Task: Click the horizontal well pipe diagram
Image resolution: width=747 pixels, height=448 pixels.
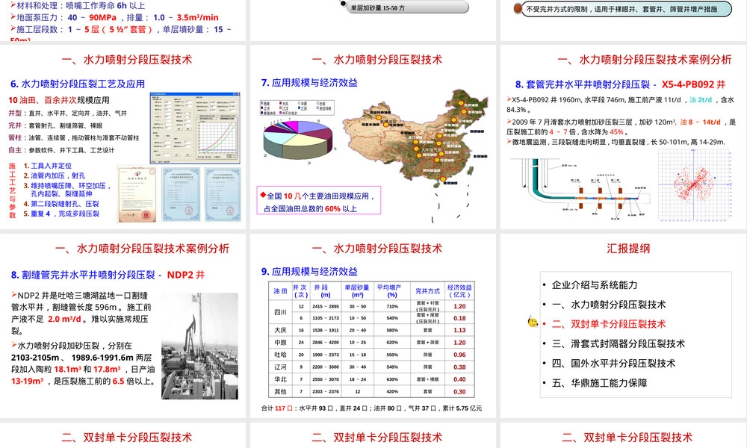Action: (x=580, y=190)
